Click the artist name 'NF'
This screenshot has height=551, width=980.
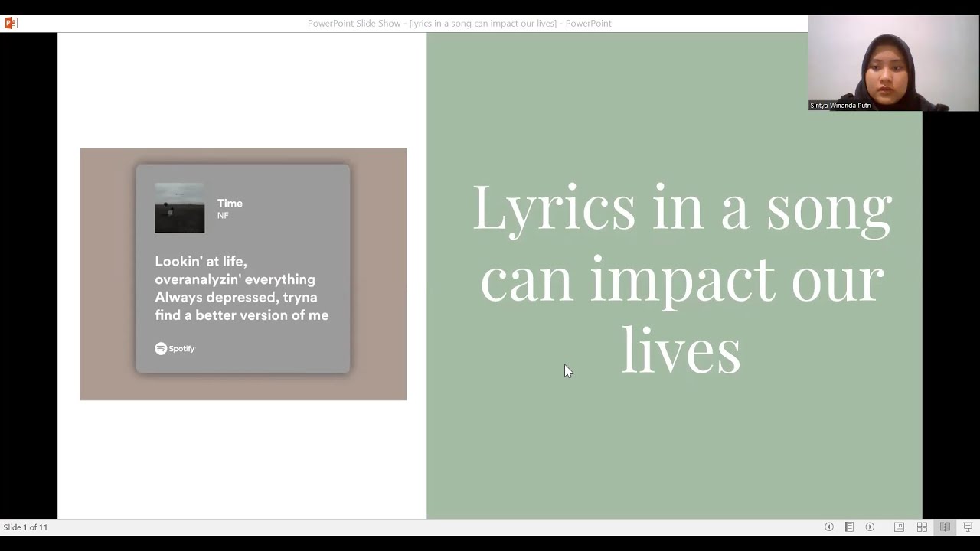[223, 216]
